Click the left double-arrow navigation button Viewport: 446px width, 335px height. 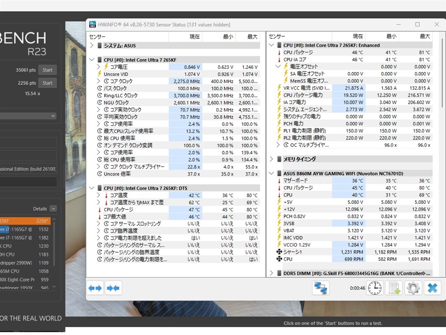coord(95,288)
